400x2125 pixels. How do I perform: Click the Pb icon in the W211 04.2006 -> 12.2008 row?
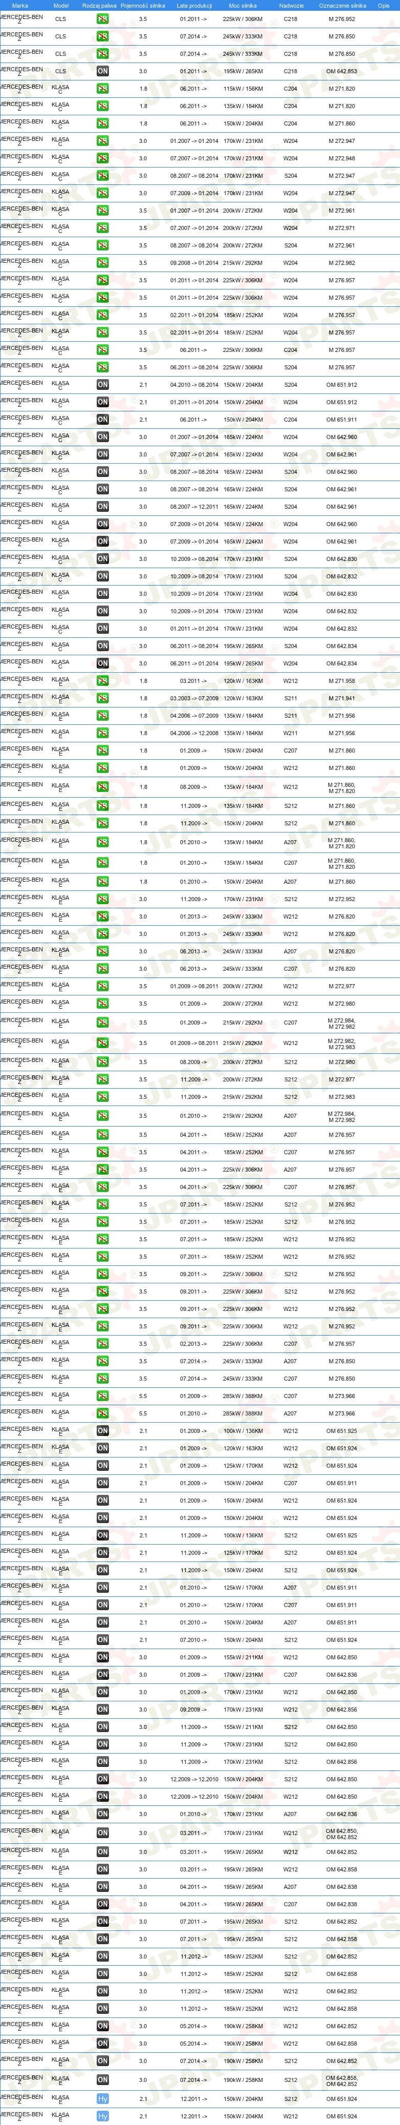(102, 733)
